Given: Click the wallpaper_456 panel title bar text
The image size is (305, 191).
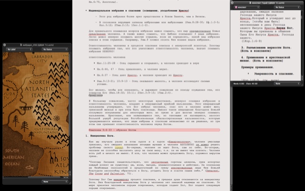Looking at the screenshot, I should (38, 45).
